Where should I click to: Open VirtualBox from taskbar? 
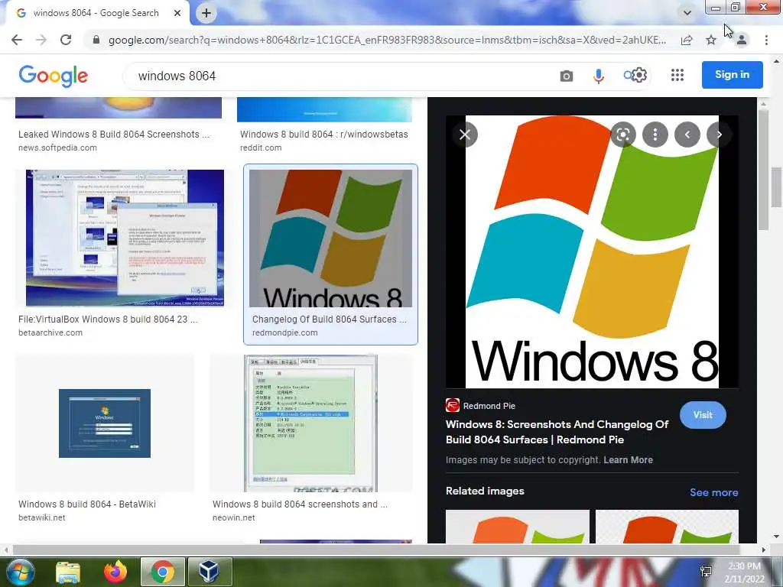pos(209,572)
